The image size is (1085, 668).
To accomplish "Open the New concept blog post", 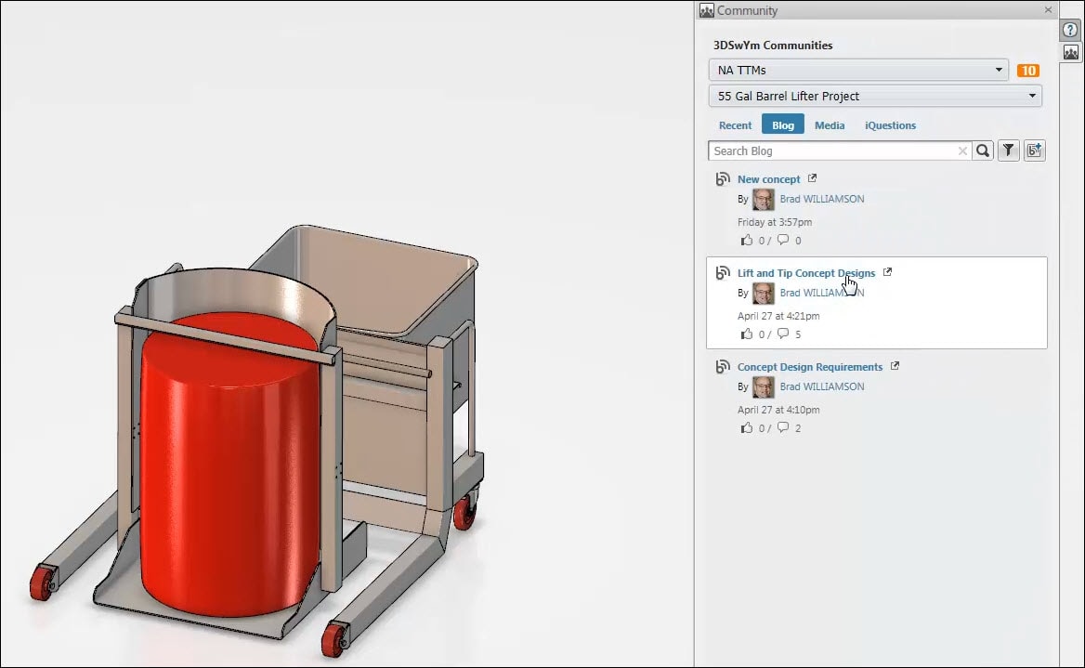I will pos(769,179).
